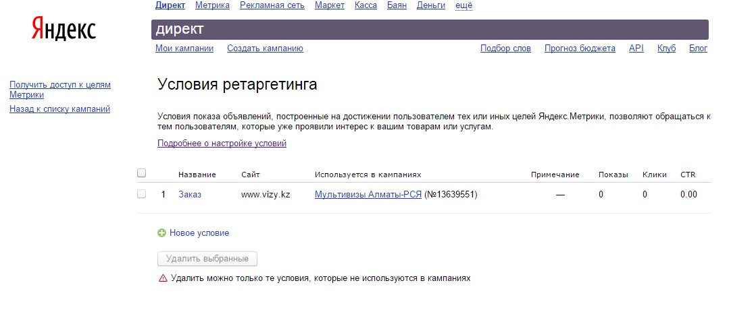Open Подробнее о настройке условий

pos(222,144)
